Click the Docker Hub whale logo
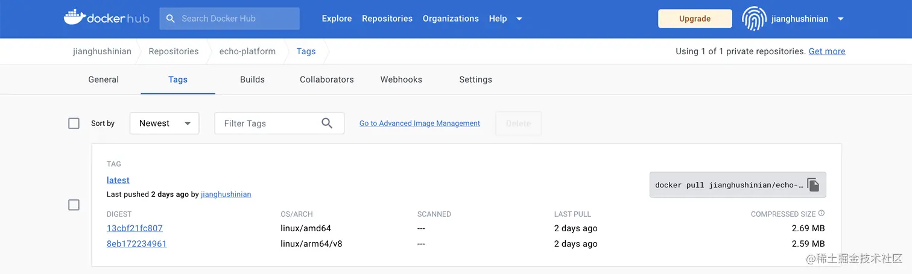 tap(75, 17)
